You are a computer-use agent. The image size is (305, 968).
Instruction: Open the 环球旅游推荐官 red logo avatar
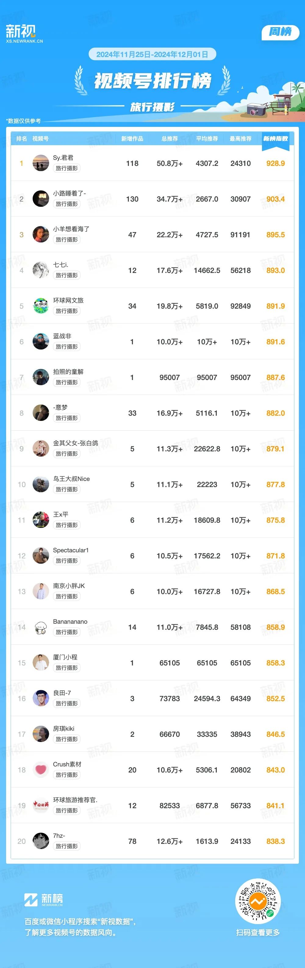[x=41, y=805]
